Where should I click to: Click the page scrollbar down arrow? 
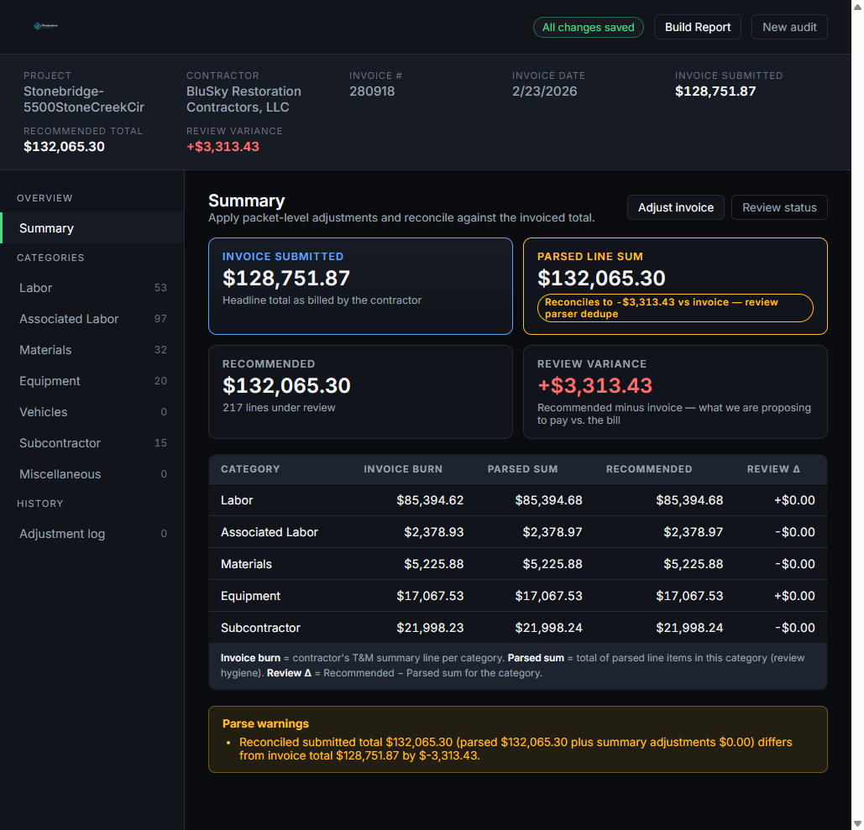click(x=857, y=824)
